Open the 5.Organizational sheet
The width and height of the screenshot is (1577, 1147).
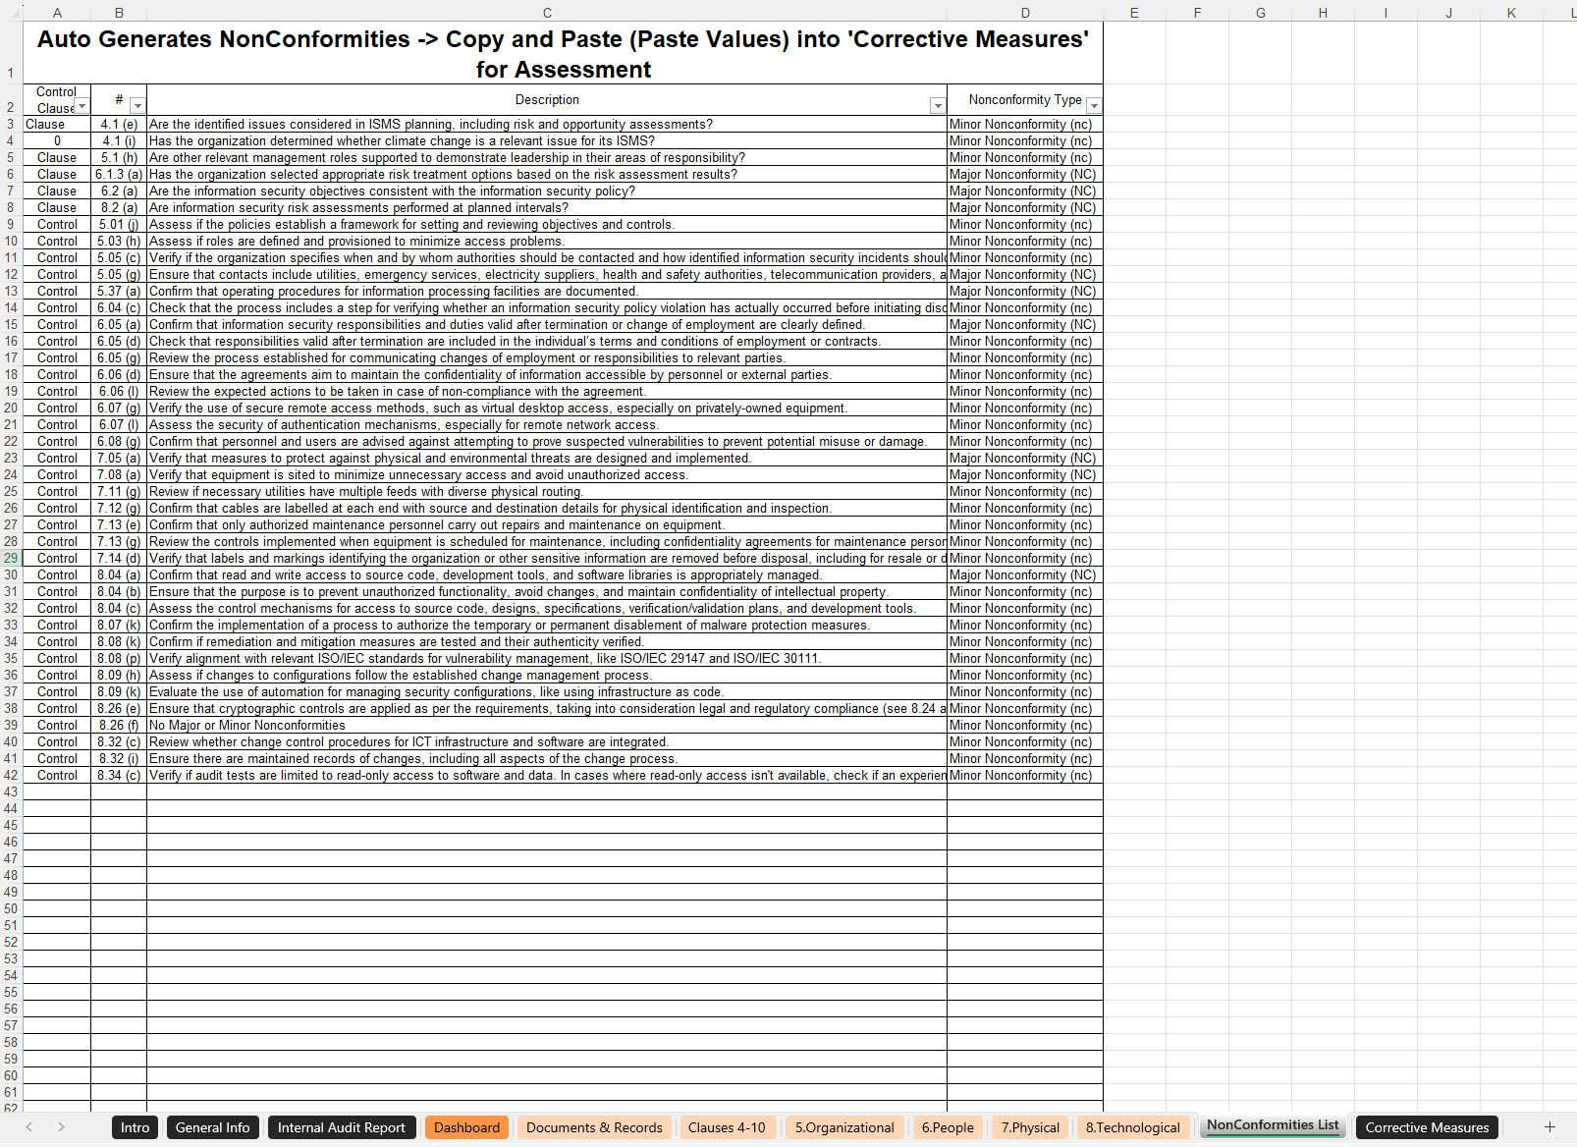pos(843,1127)
